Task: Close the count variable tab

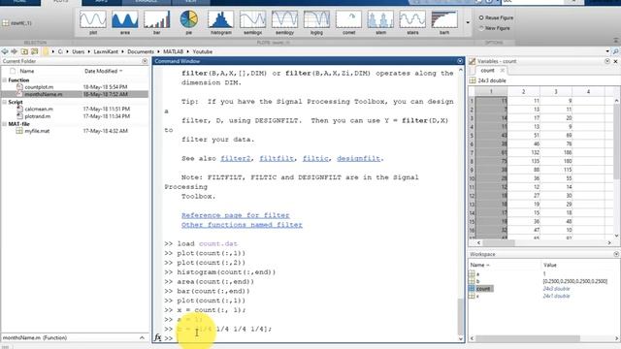Action: point(503,71)
